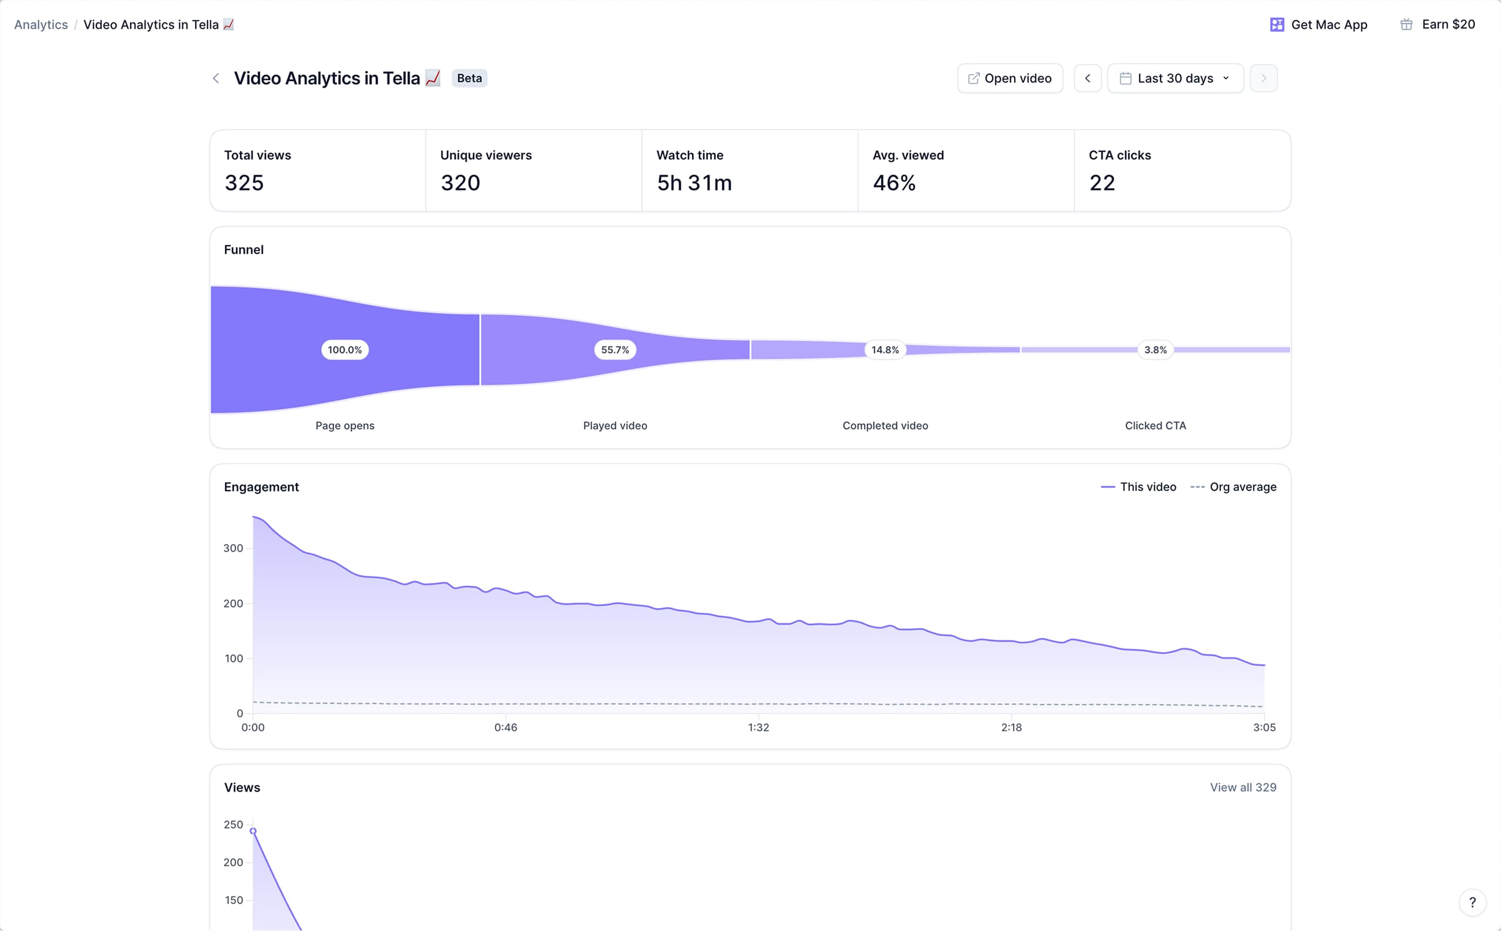
Task: Click the 14.8% Completed video funnel label
Action: 885,350
